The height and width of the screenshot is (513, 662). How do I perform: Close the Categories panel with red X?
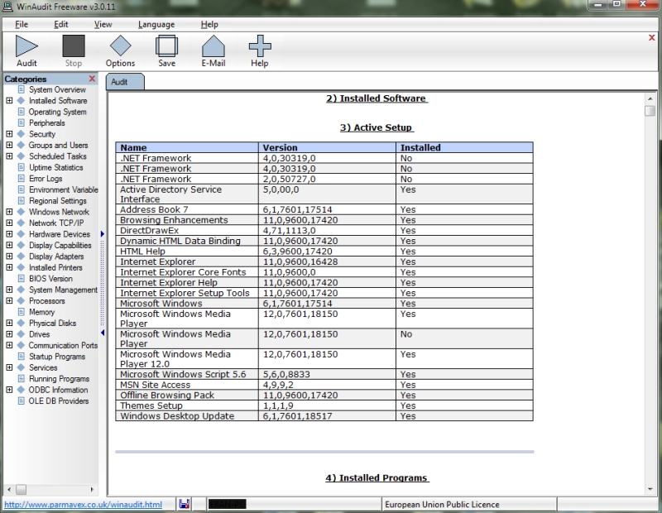[92, 79]
